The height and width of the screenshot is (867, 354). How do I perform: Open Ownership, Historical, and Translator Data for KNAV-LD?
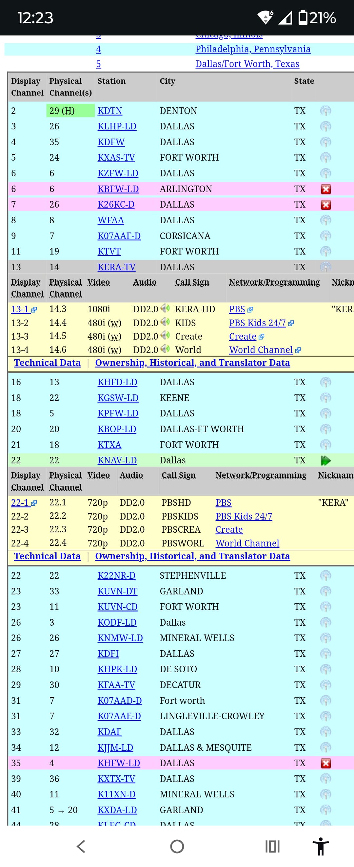[192, 556]
